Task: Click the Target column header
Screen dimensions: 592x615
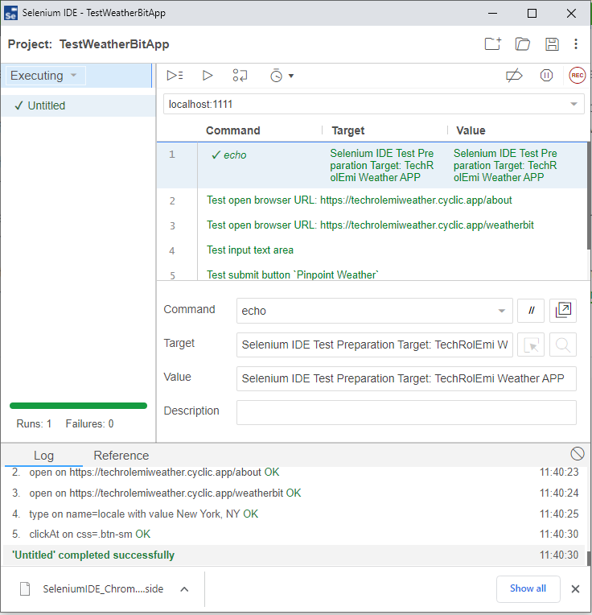Action: coord(348,130)
